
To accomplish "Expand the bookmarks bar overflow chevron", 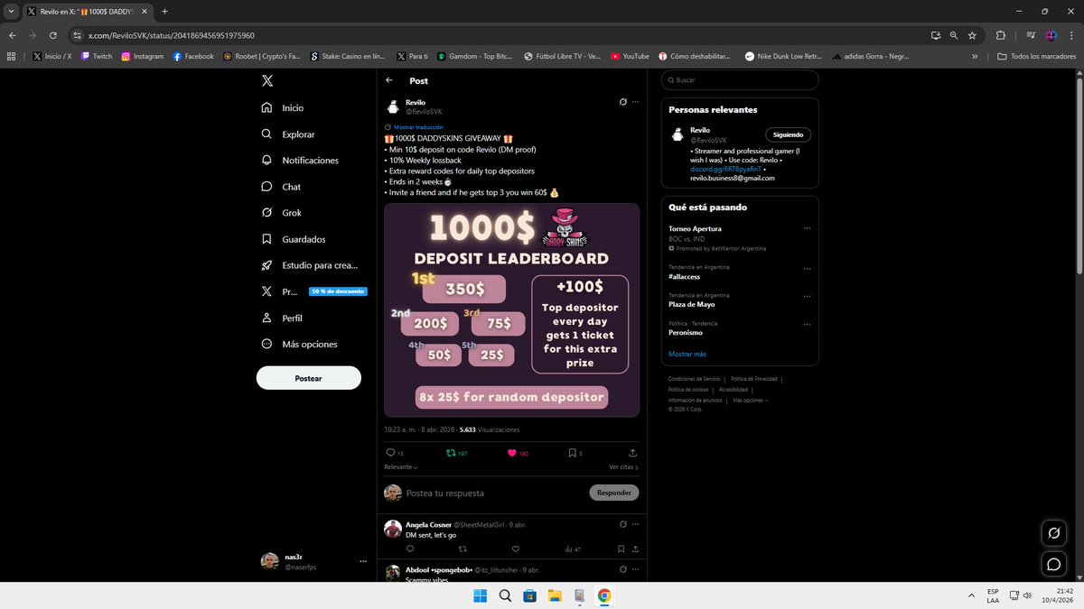I will click(x=975, y=56).
